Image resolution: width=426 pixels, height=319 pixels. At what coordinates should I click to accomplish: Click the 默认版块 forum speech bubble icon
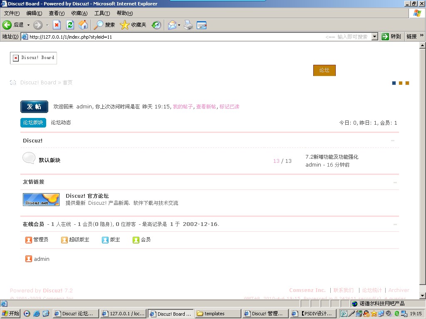(x=29, y=158)
